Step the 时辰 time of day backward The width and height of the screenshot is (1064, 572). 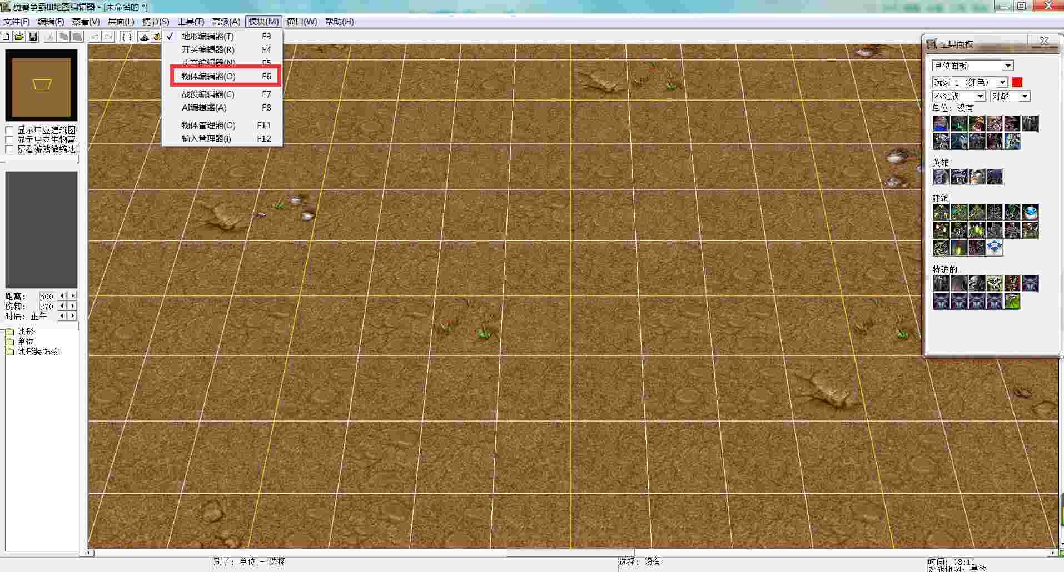62,316
